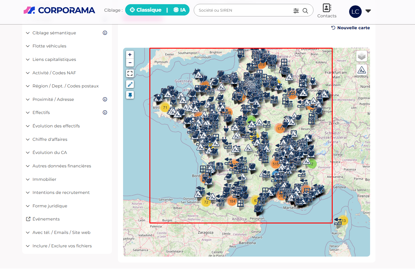The image size is (415, 270).
Task: Open search filter settings icon
Action: pos(296,11)
